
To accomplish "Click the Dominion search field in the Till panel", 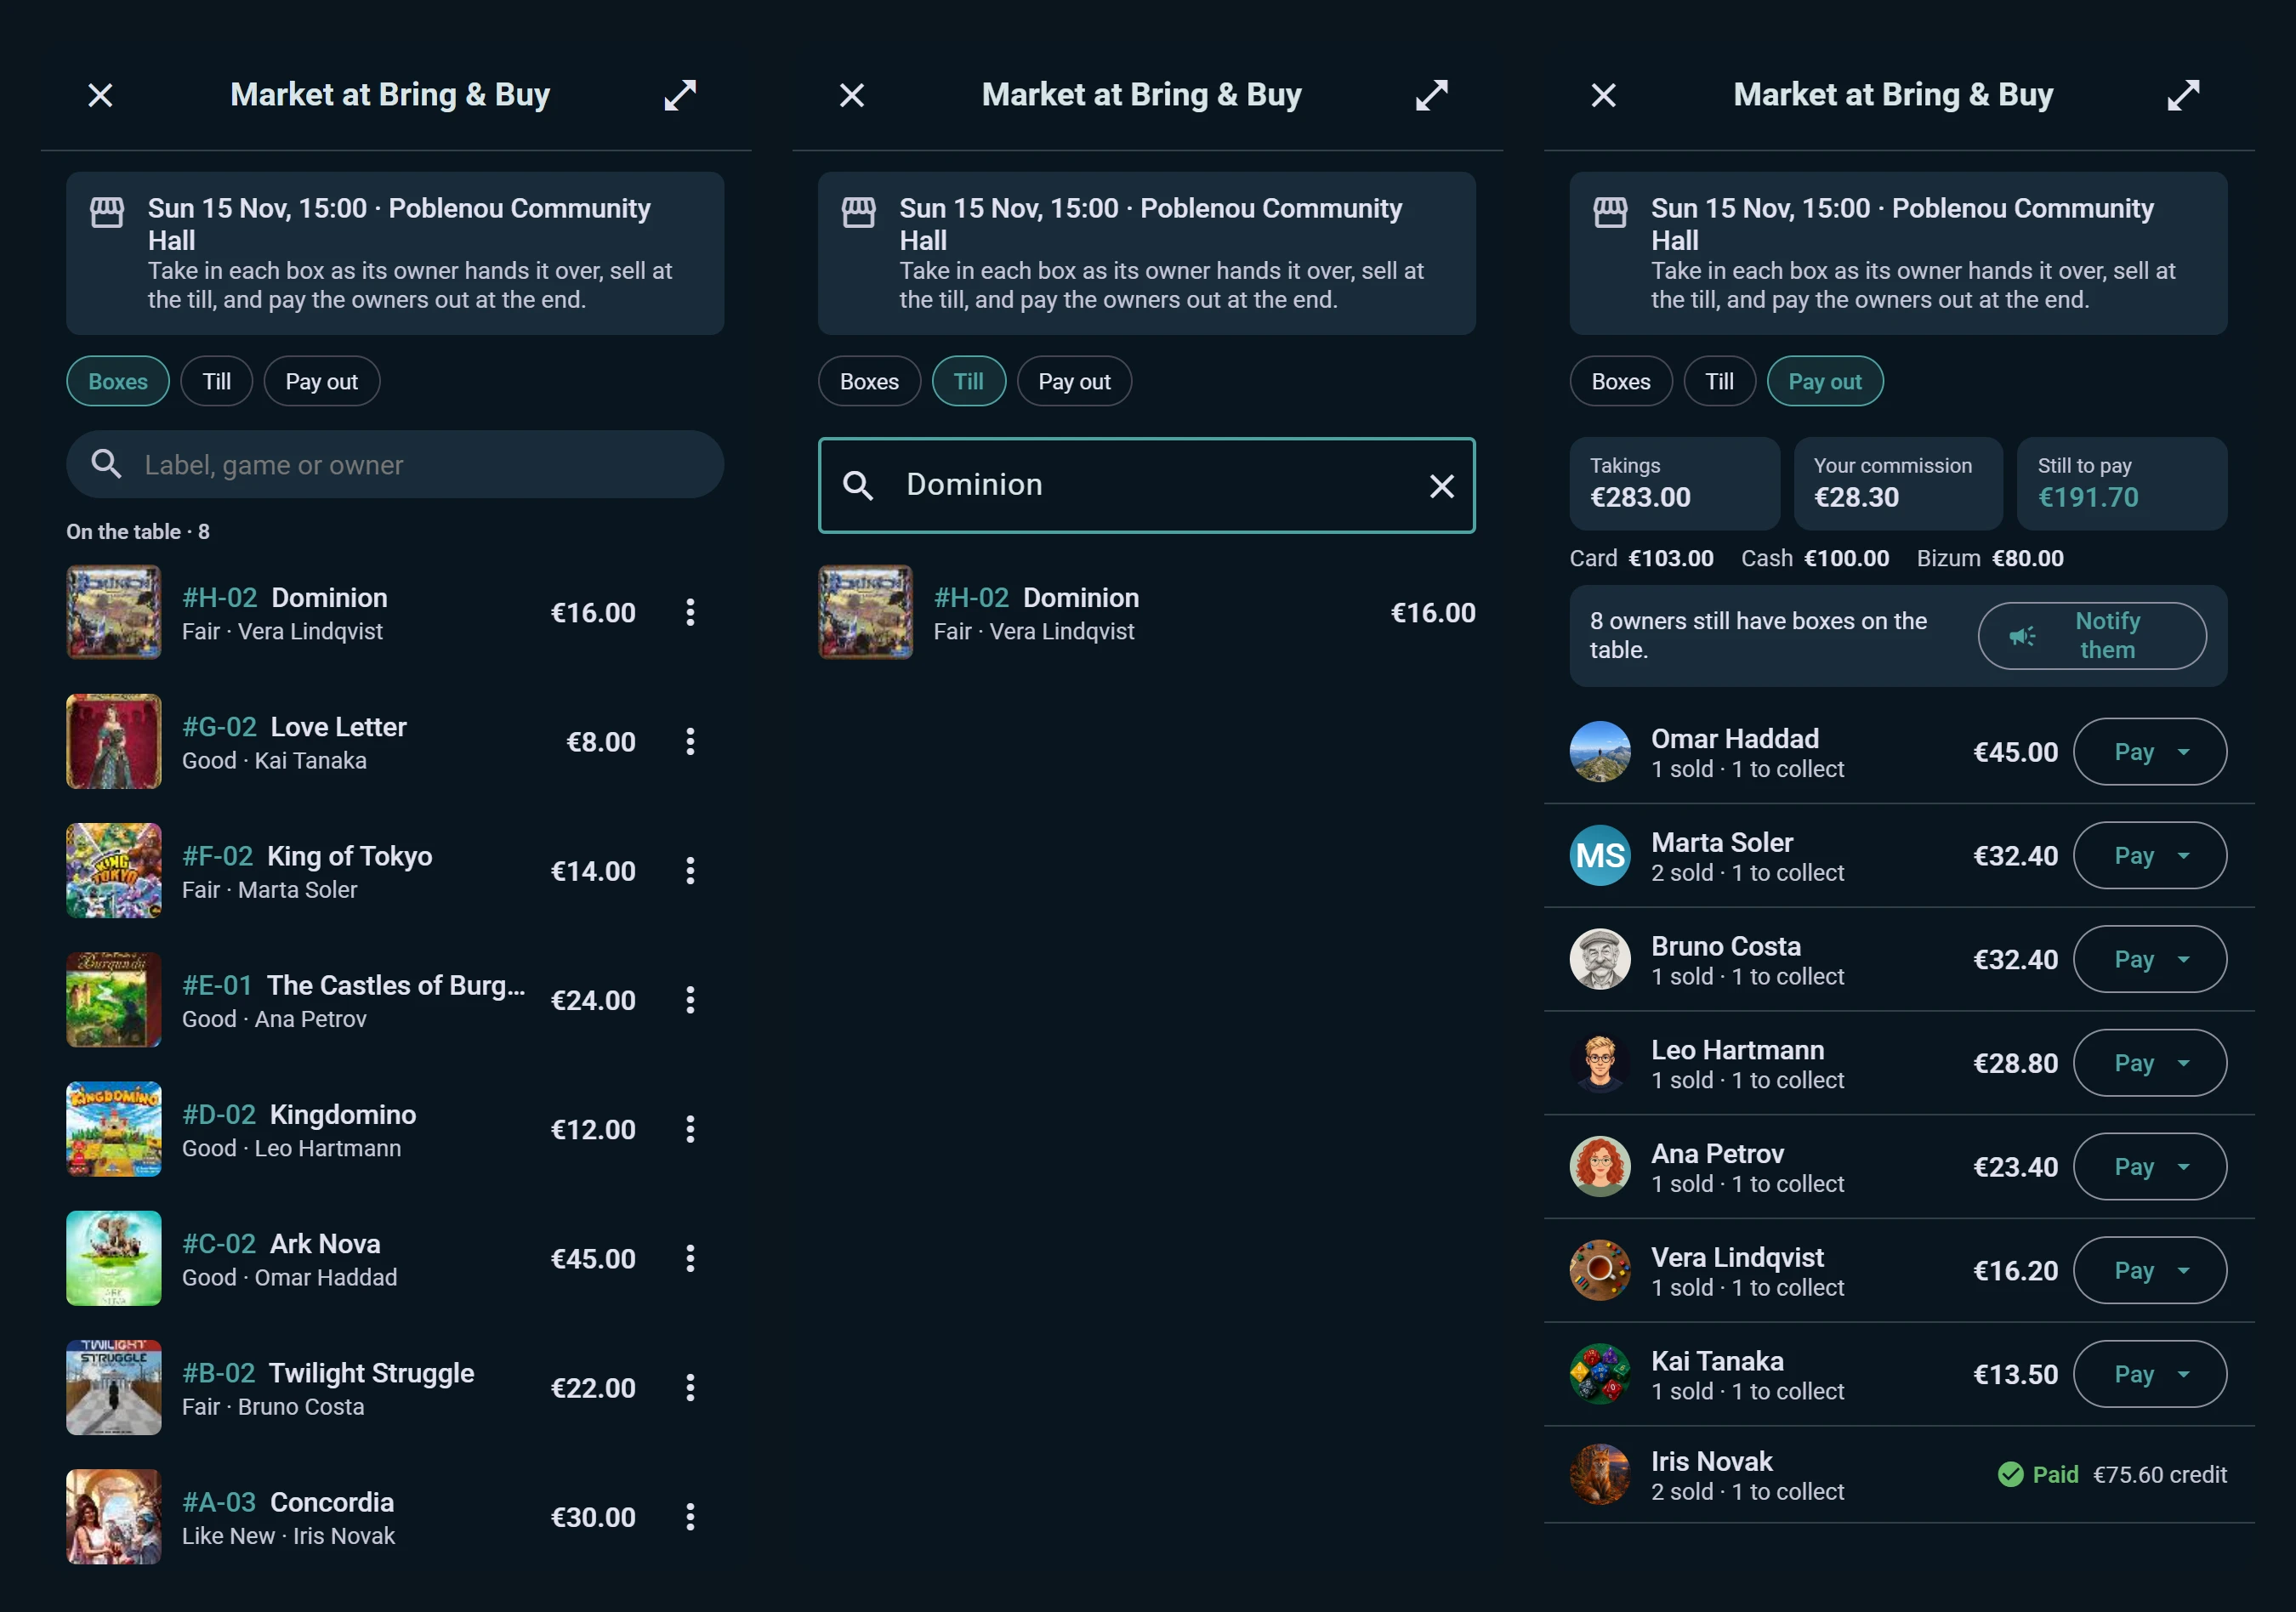I will coord(1147,485).
